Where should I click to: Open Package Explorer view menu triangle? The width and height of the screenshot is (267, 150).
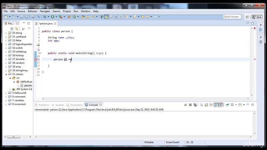coord(29,28)
